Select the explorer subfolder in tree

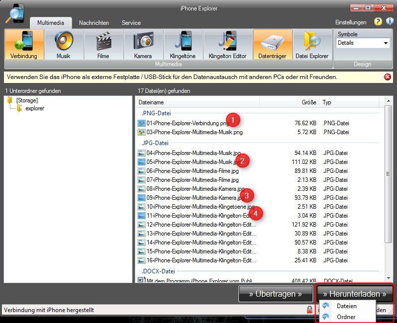click(x=35, y=108)
